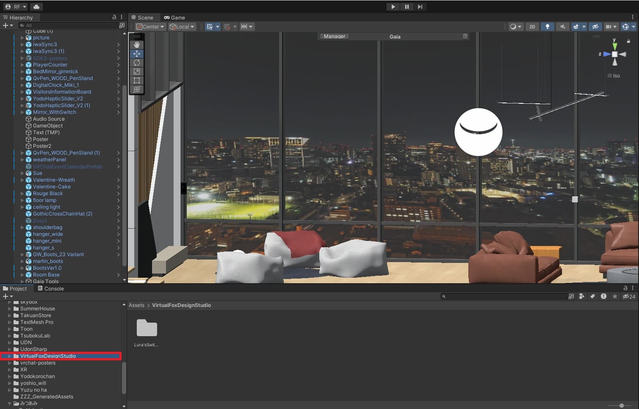Open the Local orientation dropdown
639x409 pixels.
pos(182,27)
